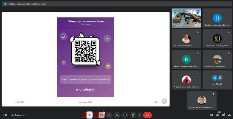The image size is (233, 119).
Task: Leave the call with red hang-up button
Action: point(147,115)
